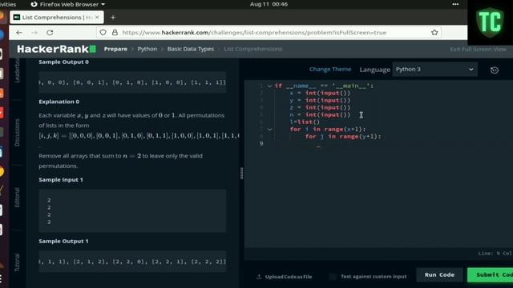Click code line 'for j in range(y+1):'
This screenshot has width=513, height=288.
point(343,137)
